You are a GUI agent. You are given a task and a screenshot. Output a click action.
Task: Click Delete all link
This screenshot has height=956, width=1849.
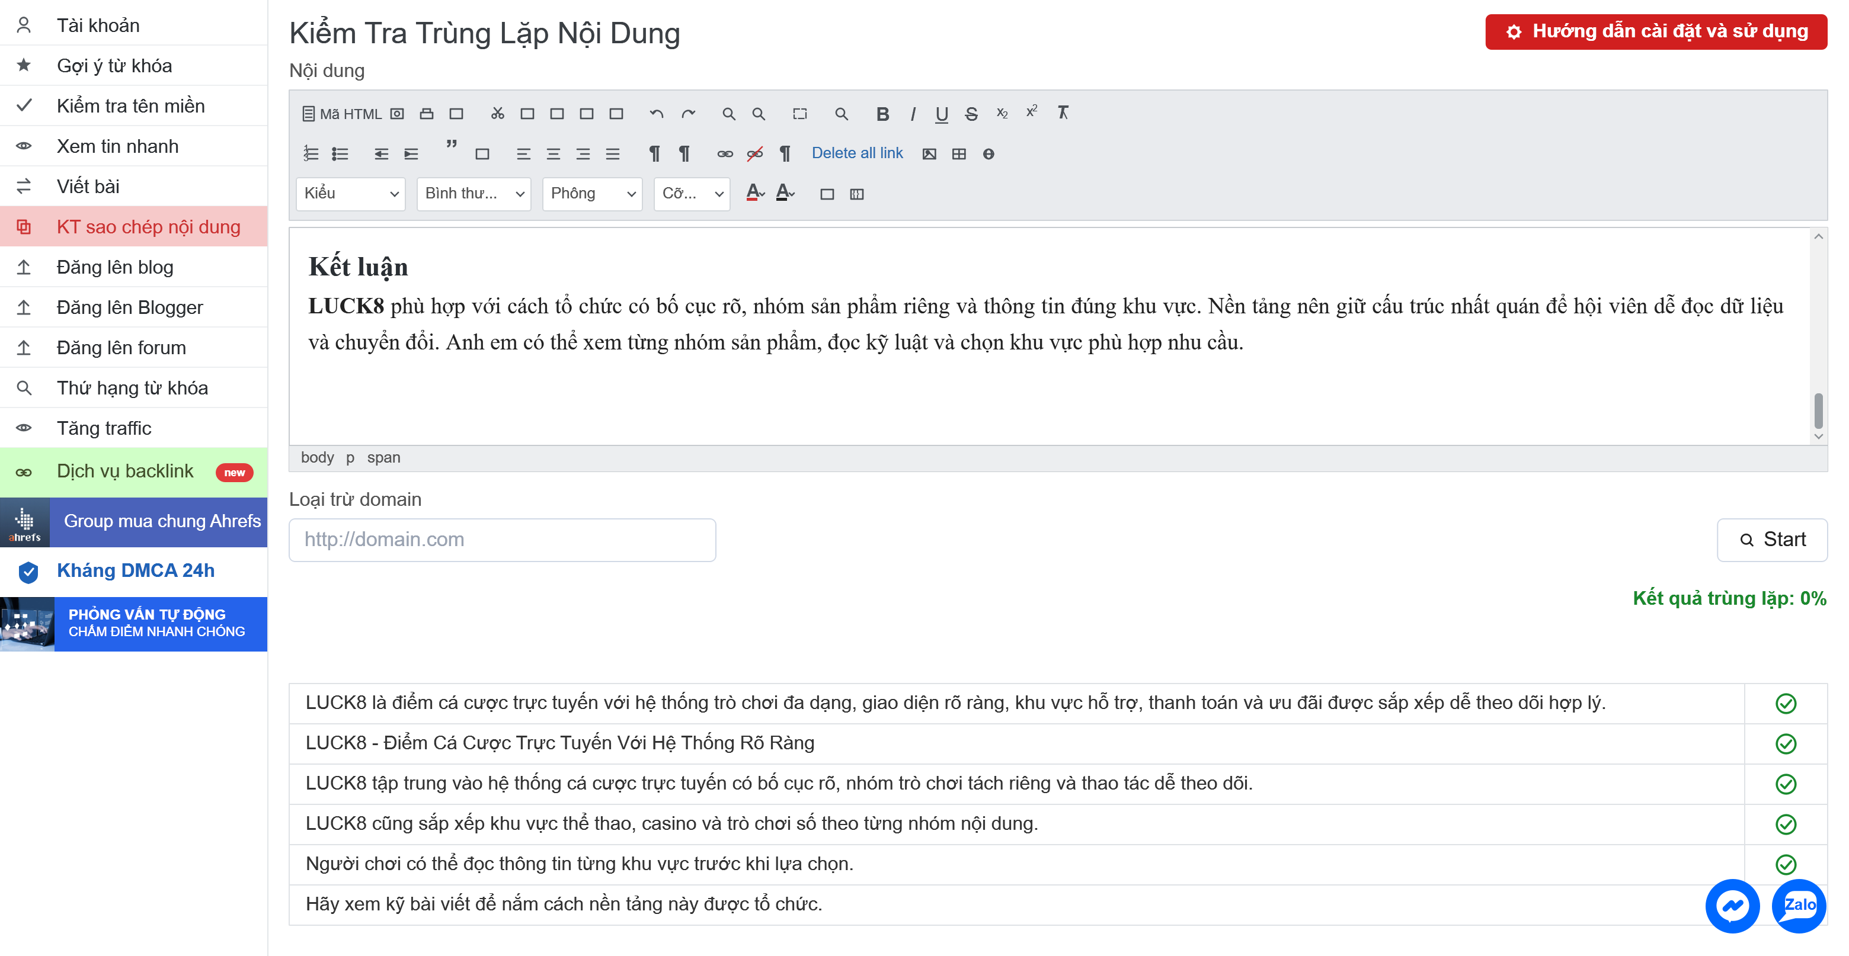857,153
